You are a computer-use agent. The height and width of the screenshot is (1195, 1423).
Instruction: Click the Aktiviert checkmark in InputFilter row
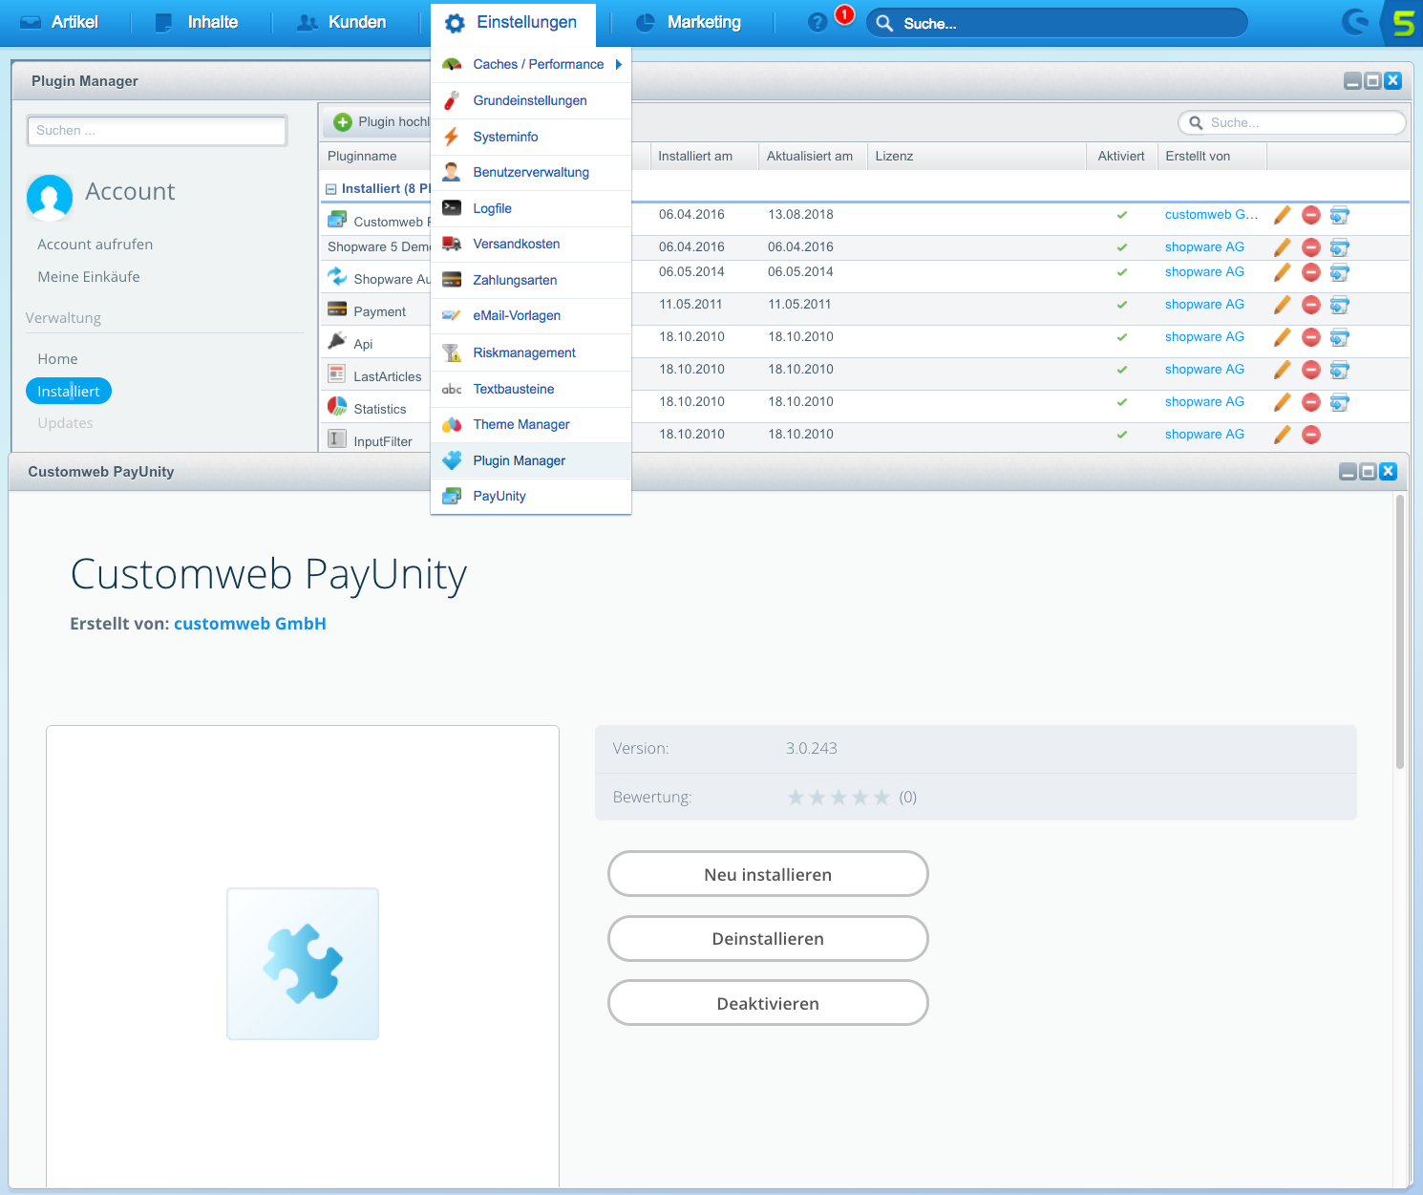coord(1122,435)
